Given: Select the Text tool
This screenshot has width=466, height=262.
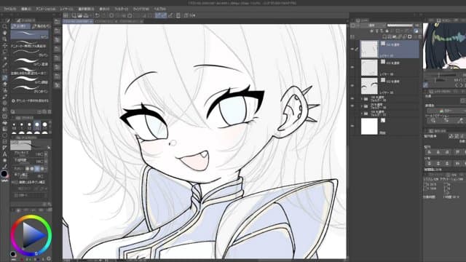Looking at the screenshot, I should tap(5, 154).
